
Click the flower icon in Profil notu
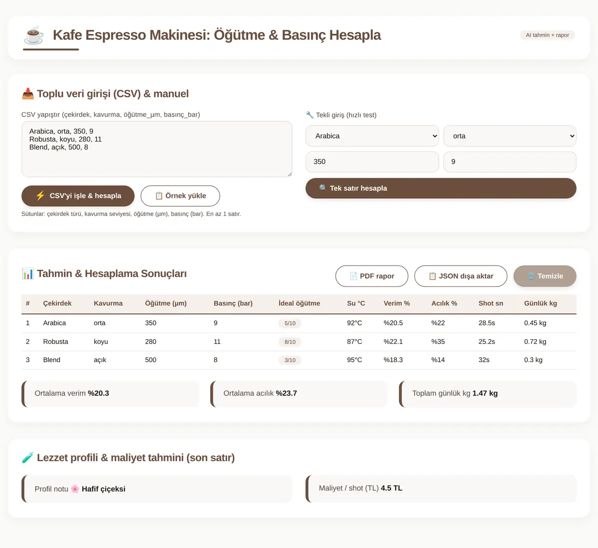click(75, 489)
